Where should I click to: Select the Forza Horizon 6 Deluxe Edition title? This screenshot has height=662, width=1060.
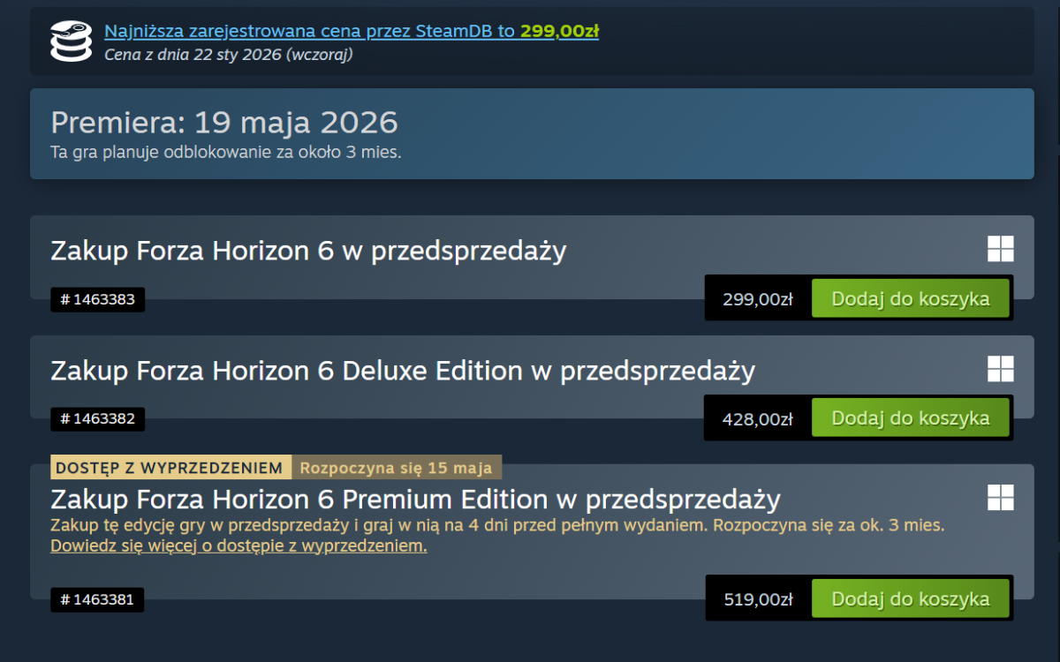pyautogui.click(x=403, y=371)
